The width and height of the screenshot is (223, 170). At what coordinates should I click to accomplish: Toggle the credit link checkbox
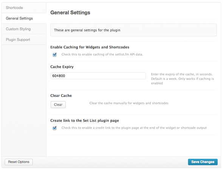(54, 128)
